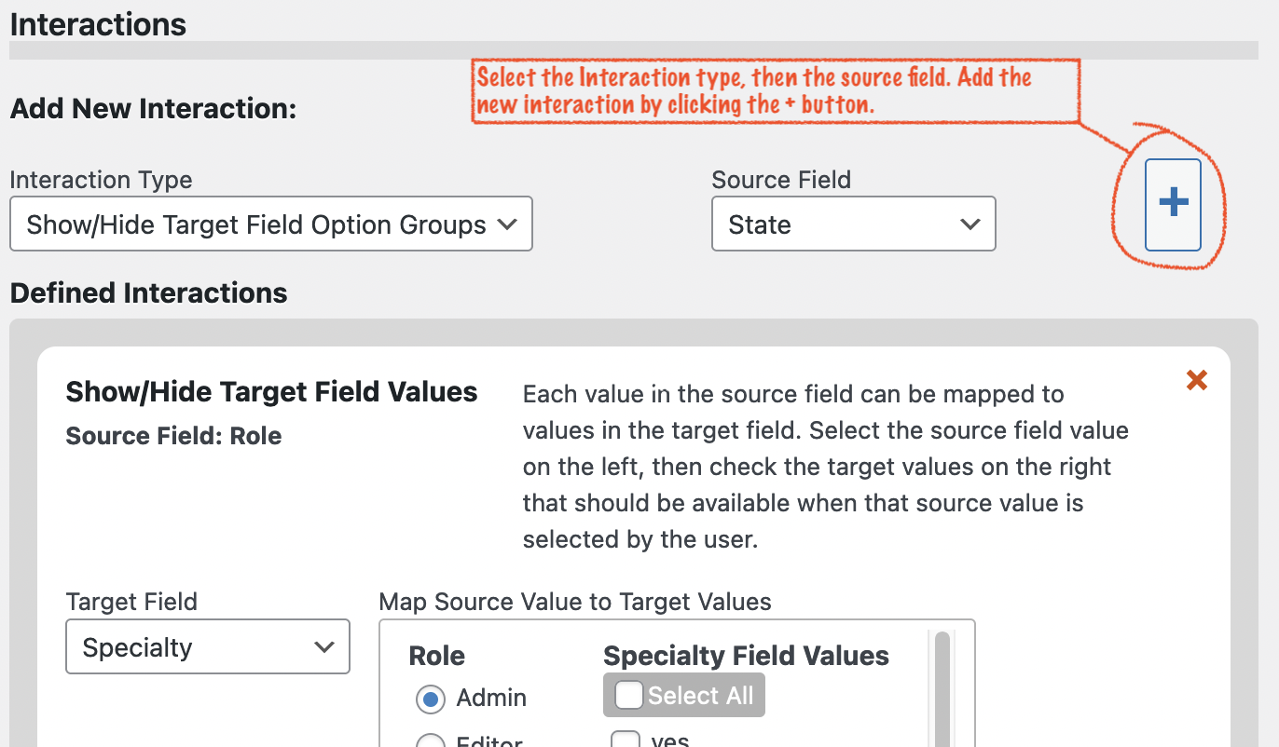Click the Defined Interactions section heading
This screenshot has height=747, width=1279.
[x=147, y=292]
